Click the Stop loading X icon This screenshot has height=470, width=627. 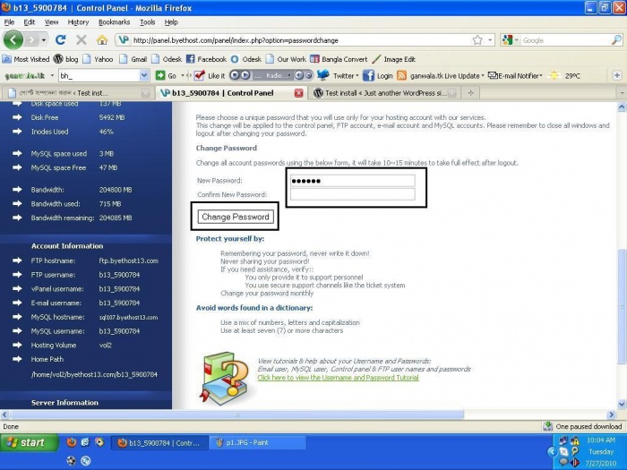tap(82, 40)
